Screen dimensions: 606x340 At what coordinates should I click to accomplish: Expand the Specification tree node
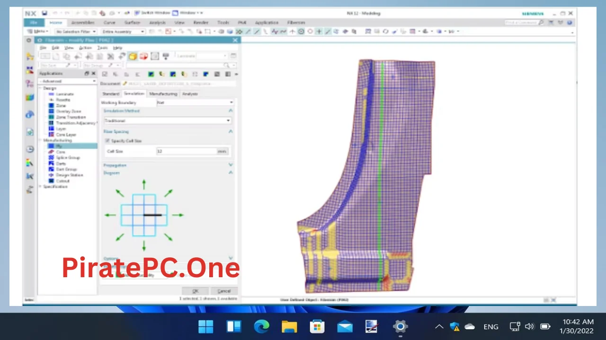[41, 187]
